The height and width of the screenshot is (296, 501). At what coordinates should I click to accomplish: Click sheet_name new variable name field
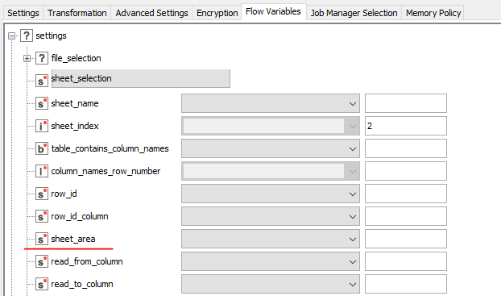406,103
